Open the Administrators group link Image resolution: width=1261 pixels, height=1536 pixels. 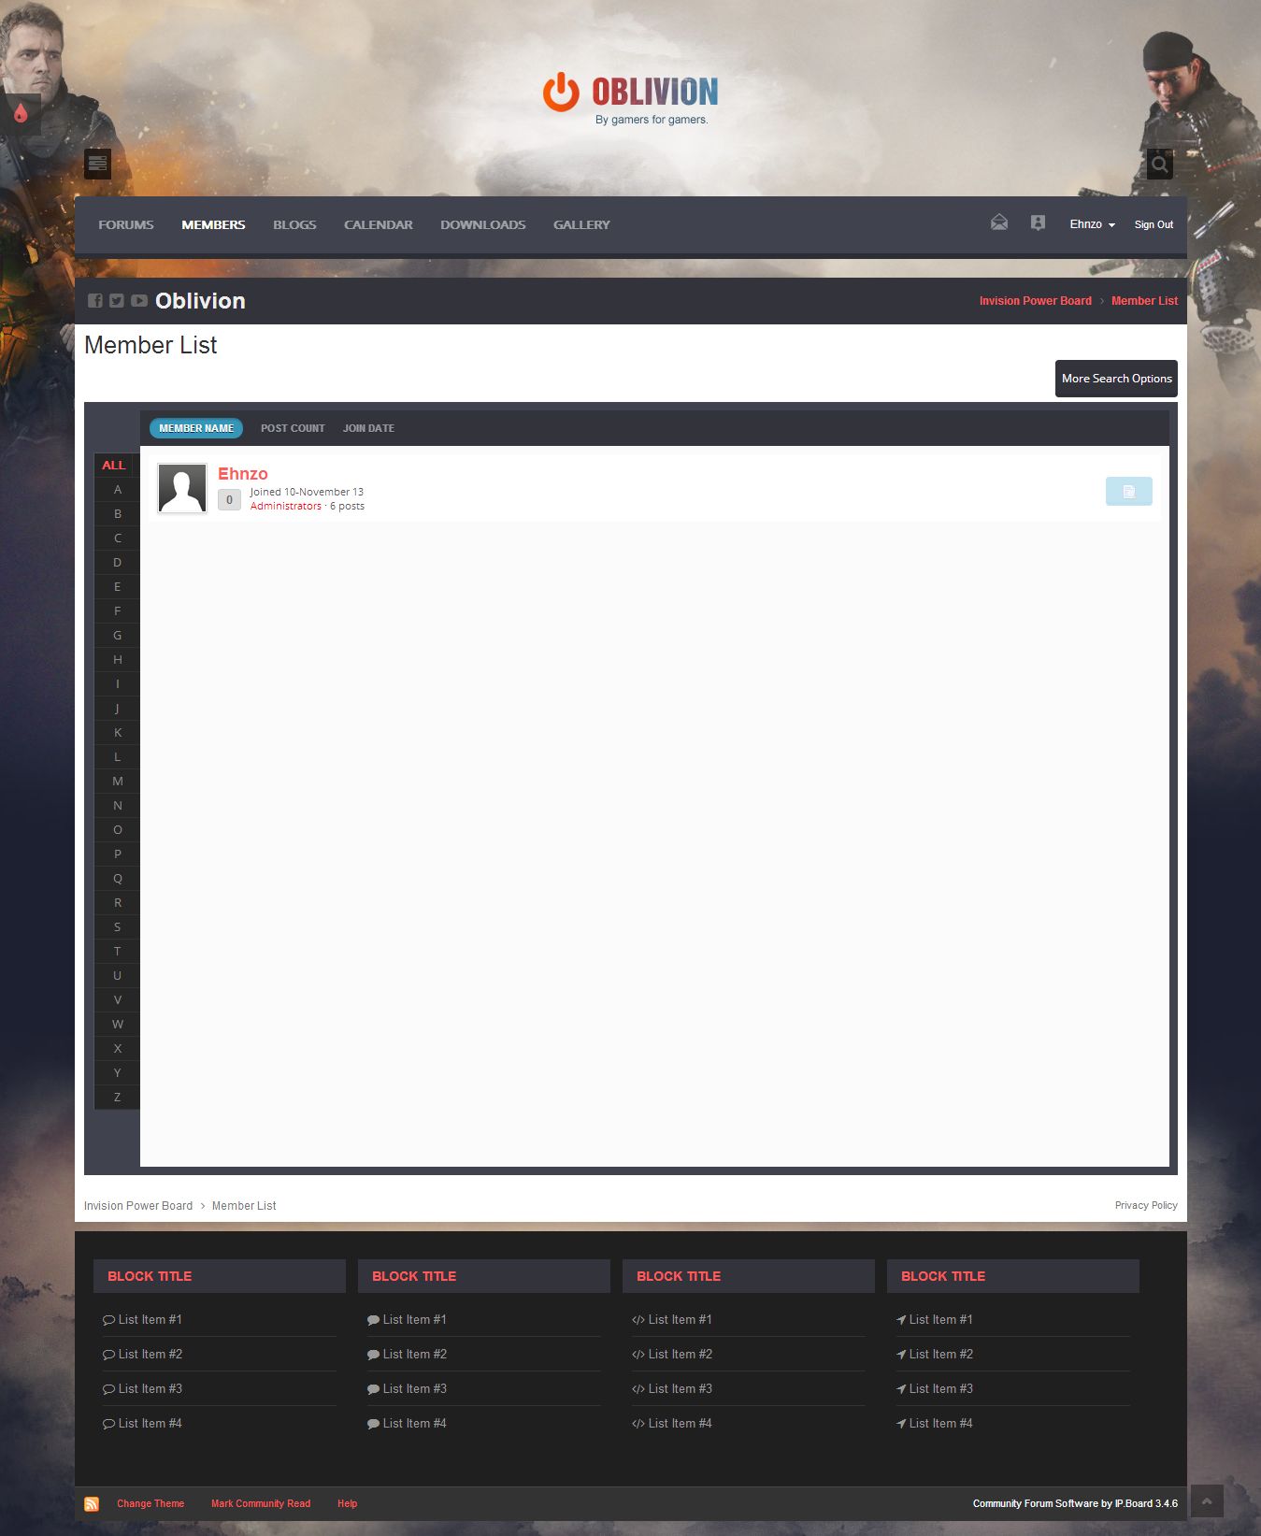coord(286,506)
